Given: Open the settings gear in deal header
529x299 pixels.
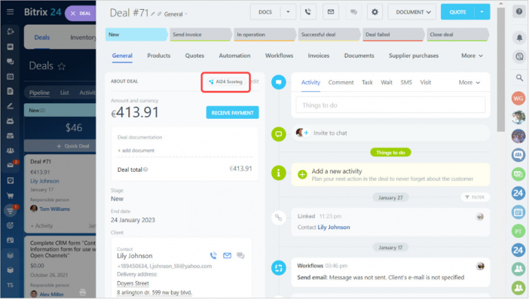Looking at the screenshot, I should [x=375, y=12].
